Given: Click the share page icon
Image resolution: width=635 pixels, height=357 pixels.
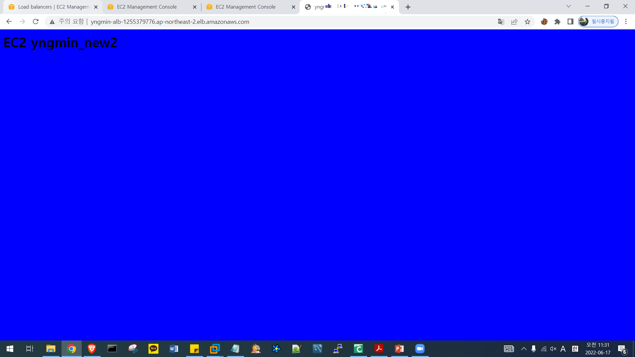Looking at the screenshot, I should [514, 22].
